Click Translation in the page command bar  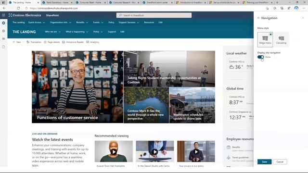coord(34,42)
